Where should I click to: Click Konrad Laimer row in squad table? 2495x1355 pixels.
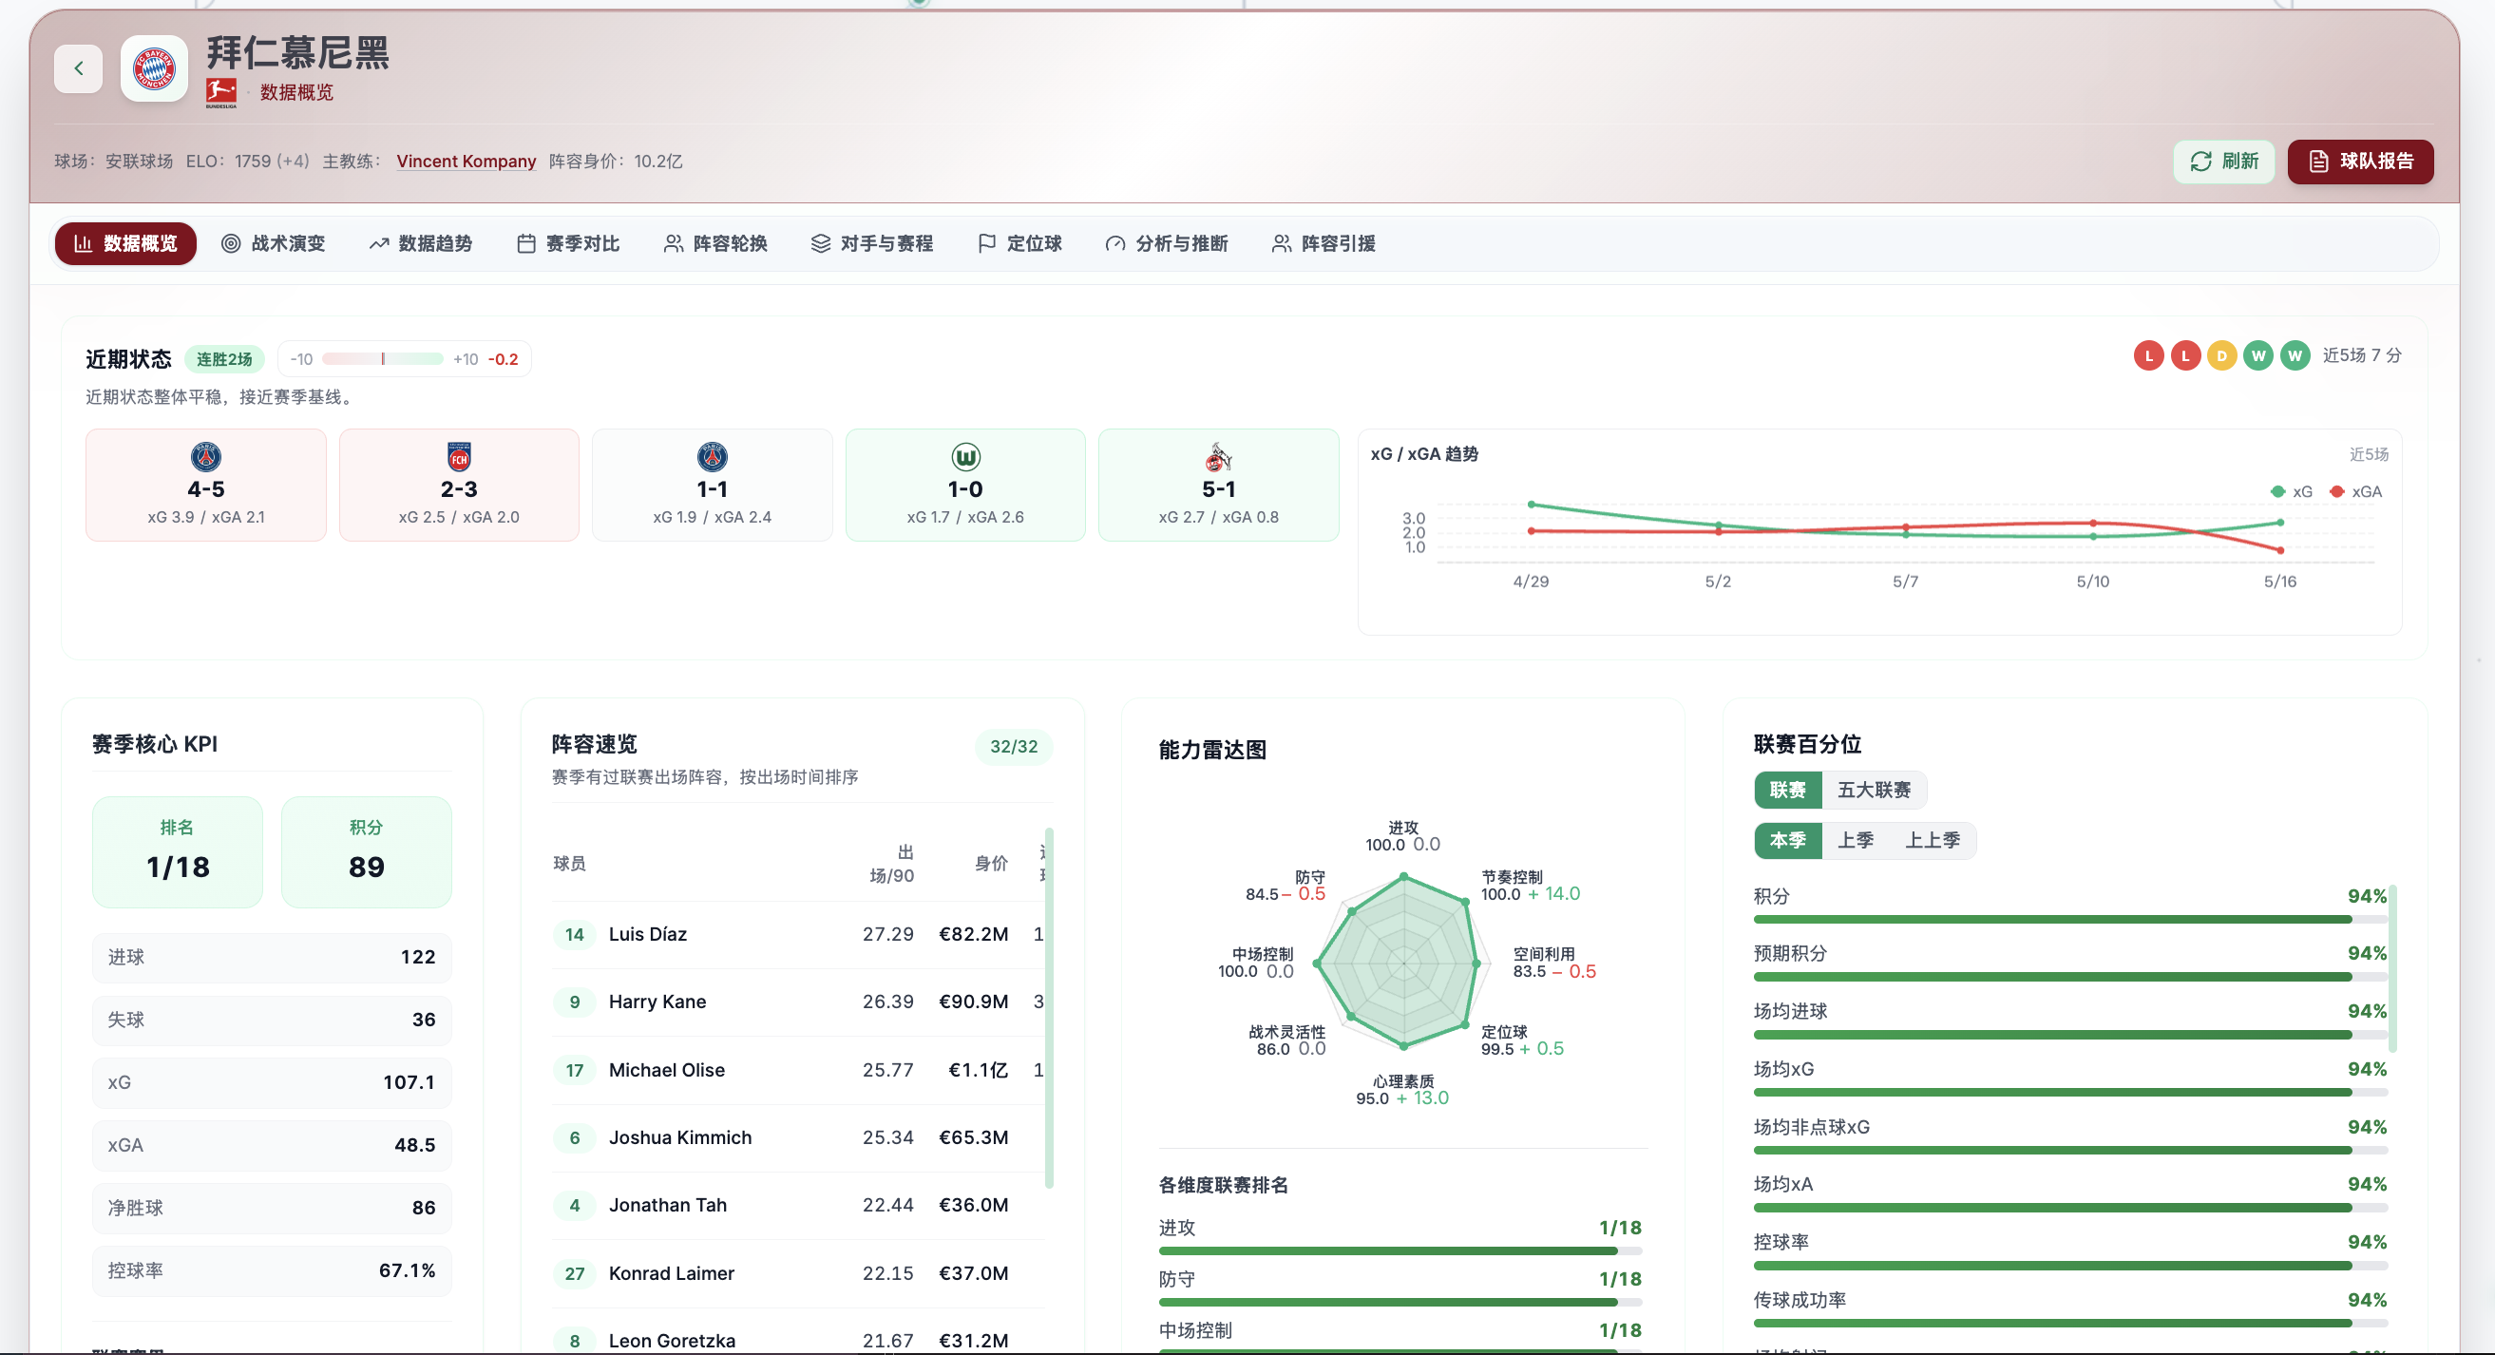[x=798, y=1272]
